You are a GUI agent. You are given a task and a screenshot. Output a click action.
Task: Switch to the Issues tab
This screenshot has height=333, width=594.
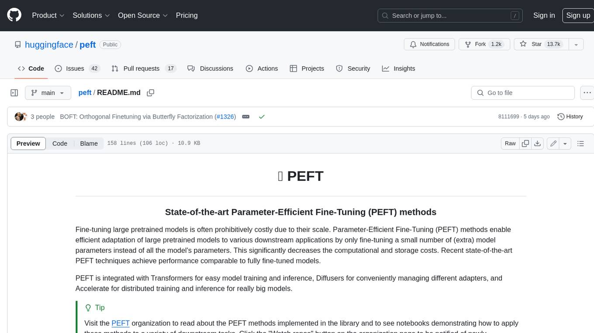tap(77, 68)
